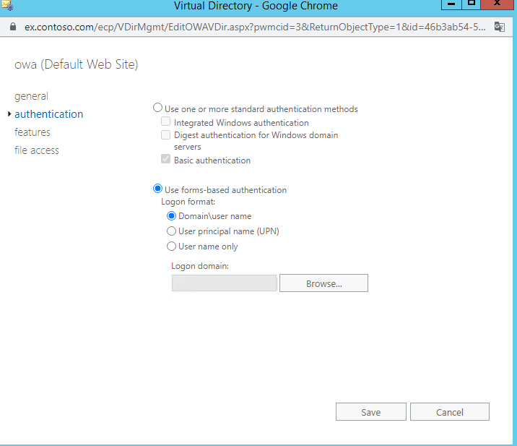517x446 pixels.
Task: Click the URL in the address bar
Action: tap(255, 27)
